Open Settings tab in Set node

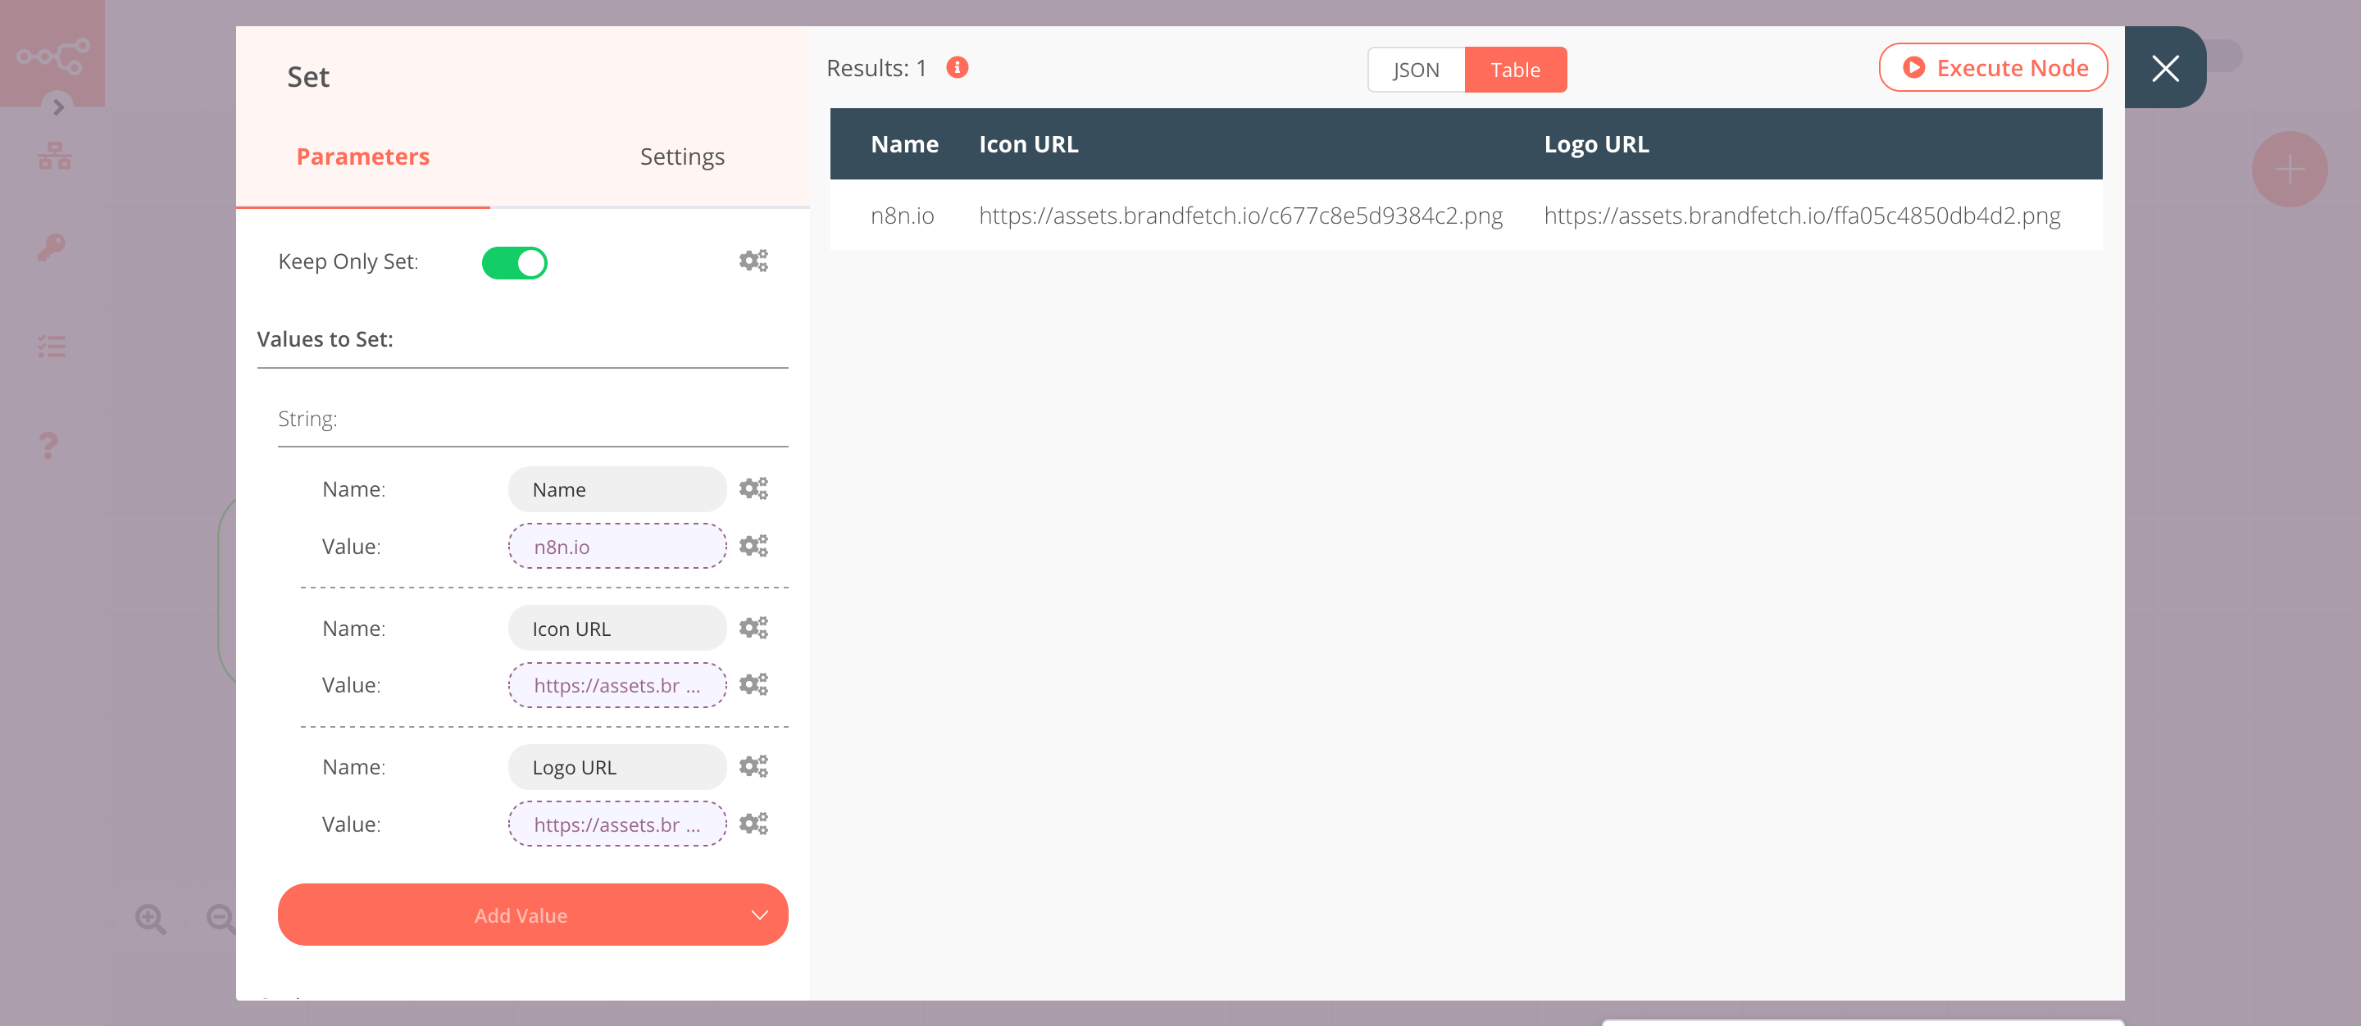(682, 155)
